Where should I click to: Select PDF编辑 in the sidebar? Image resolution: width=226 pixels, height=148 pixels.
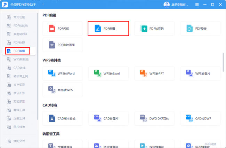19,51
